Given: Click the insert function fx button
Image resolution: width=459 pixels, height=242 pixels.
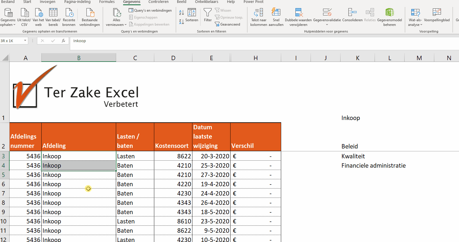Looking at the screenshot, I should click(63, 41).
